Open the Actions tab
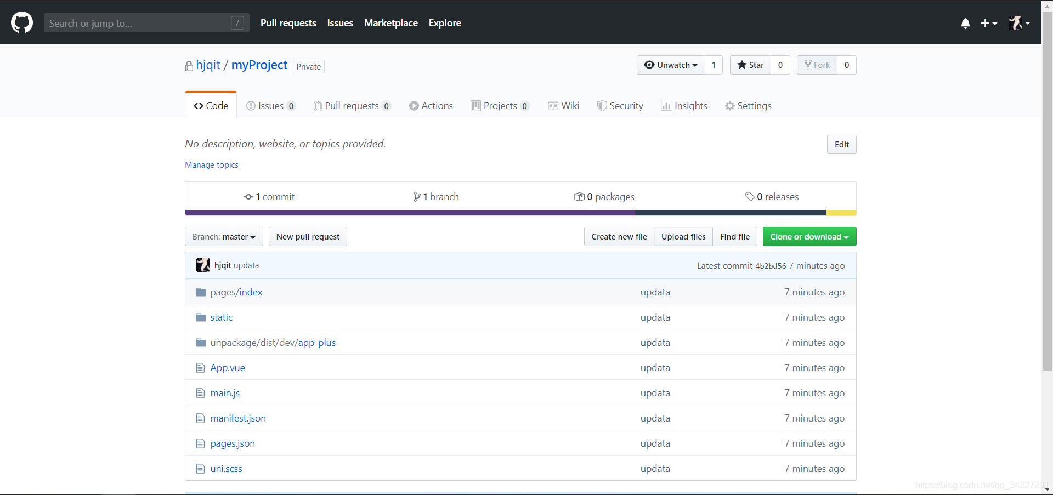The image size is (1053, 495). click(431, 106)
